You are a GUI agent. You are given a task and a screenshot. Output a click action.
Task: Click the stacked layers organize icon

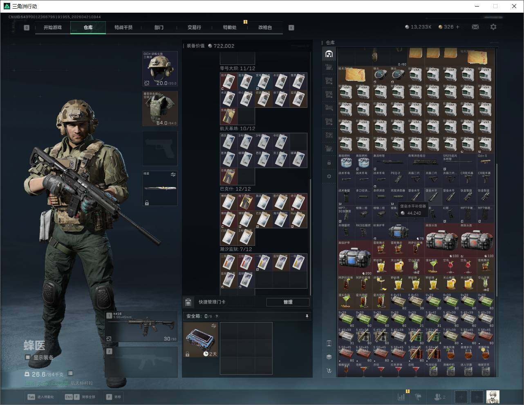pos(329,356)
